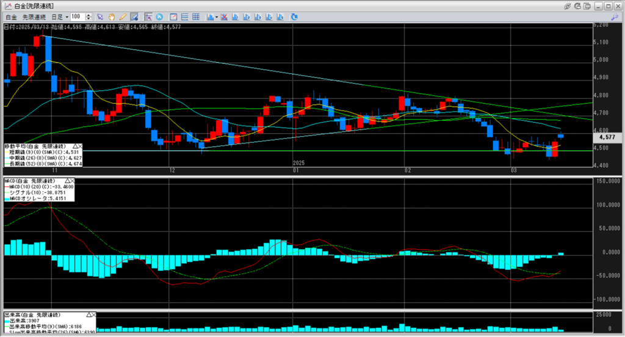
Task: Close the 出来高 volume legend box
Action: (93, 314)
